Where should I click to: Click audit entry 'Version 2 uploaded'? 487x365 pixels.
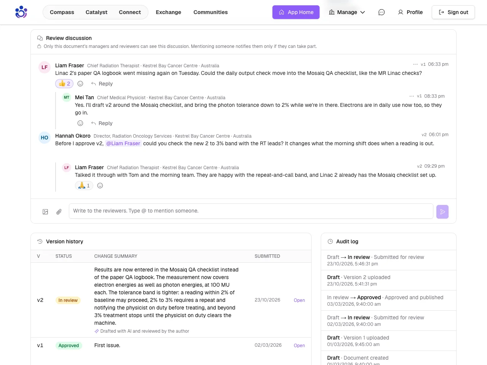pyautogui.click(x=388, y=280)
